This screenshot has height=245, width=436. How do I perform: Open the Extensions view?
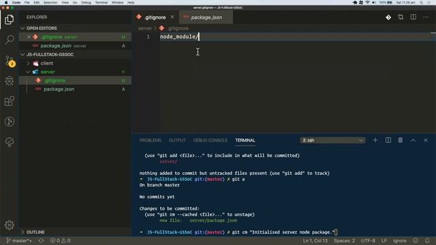point(10,101)
